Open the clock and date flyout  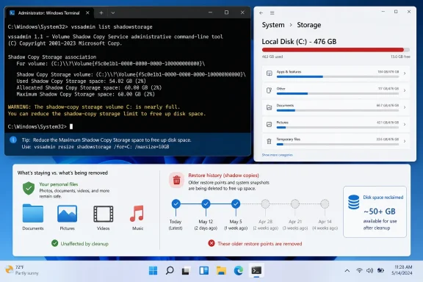tap(402, 270)
